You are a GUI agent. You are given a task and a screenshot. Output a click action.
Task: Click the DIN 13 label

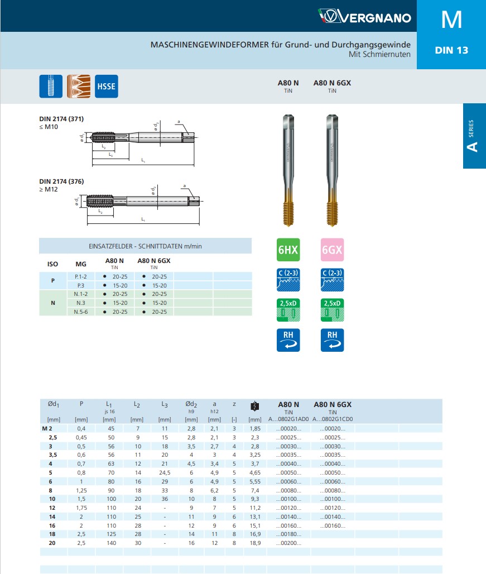451,50
